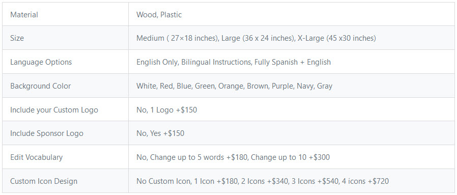
Task: Click the Custom Icon Design label
Action: point(44,181)
